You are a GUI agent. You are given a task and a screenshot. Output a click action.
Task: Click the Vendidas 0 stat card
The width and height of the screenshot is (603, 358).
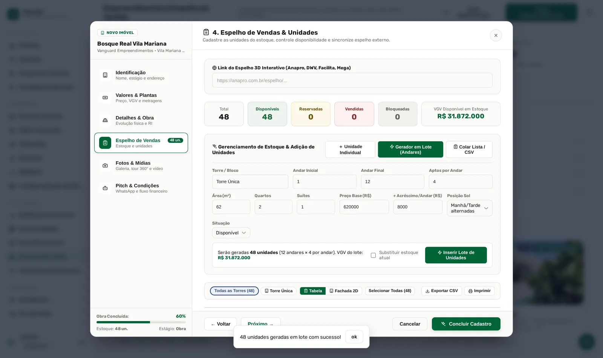click(354, 114)
